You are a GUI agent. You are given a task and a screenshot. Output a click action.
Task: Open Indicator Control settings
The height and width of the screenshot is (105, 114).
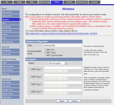pos(11,94)
